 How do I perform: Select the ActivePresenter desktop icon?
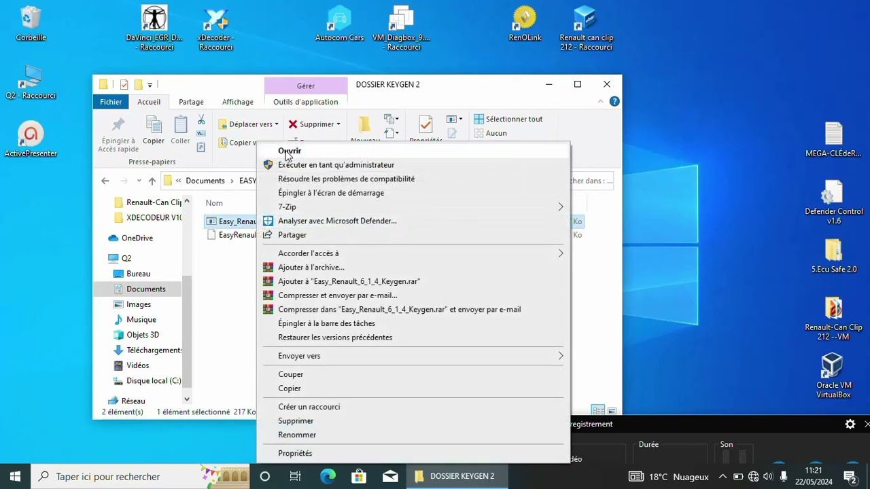pyautogui.click(x=31, y=139)
